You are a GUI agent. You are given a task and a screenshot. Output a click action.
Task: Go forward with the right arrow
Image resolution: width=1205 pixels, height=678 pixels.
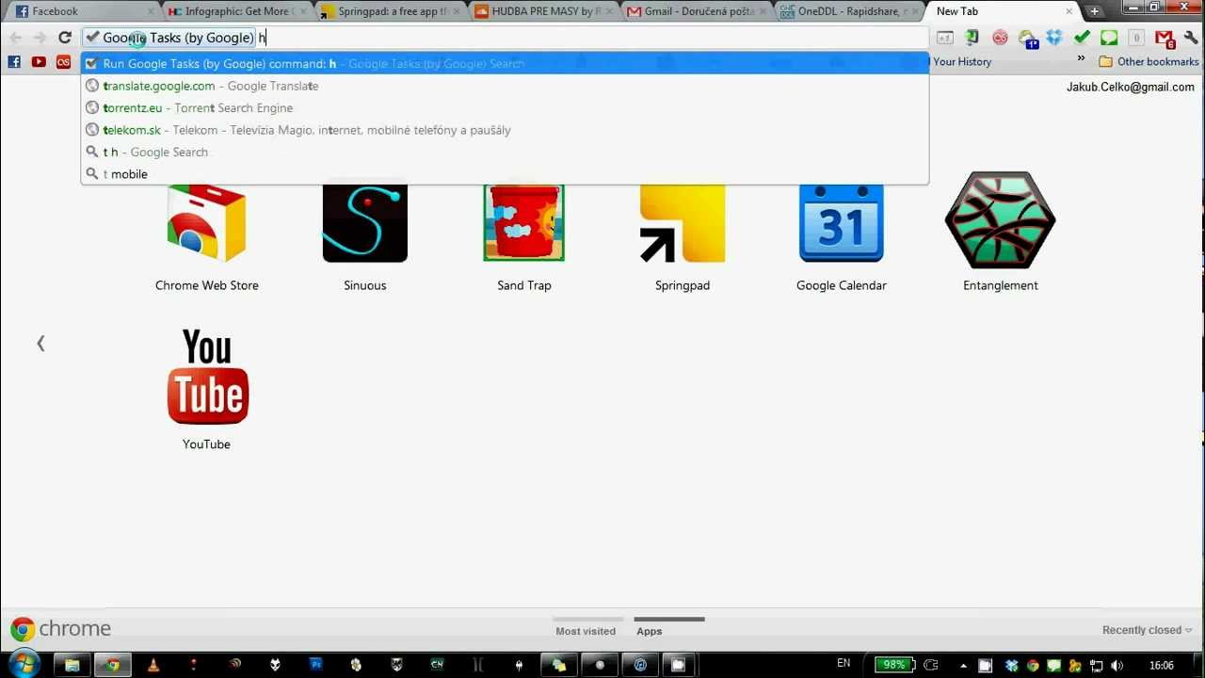click(40, 38)
